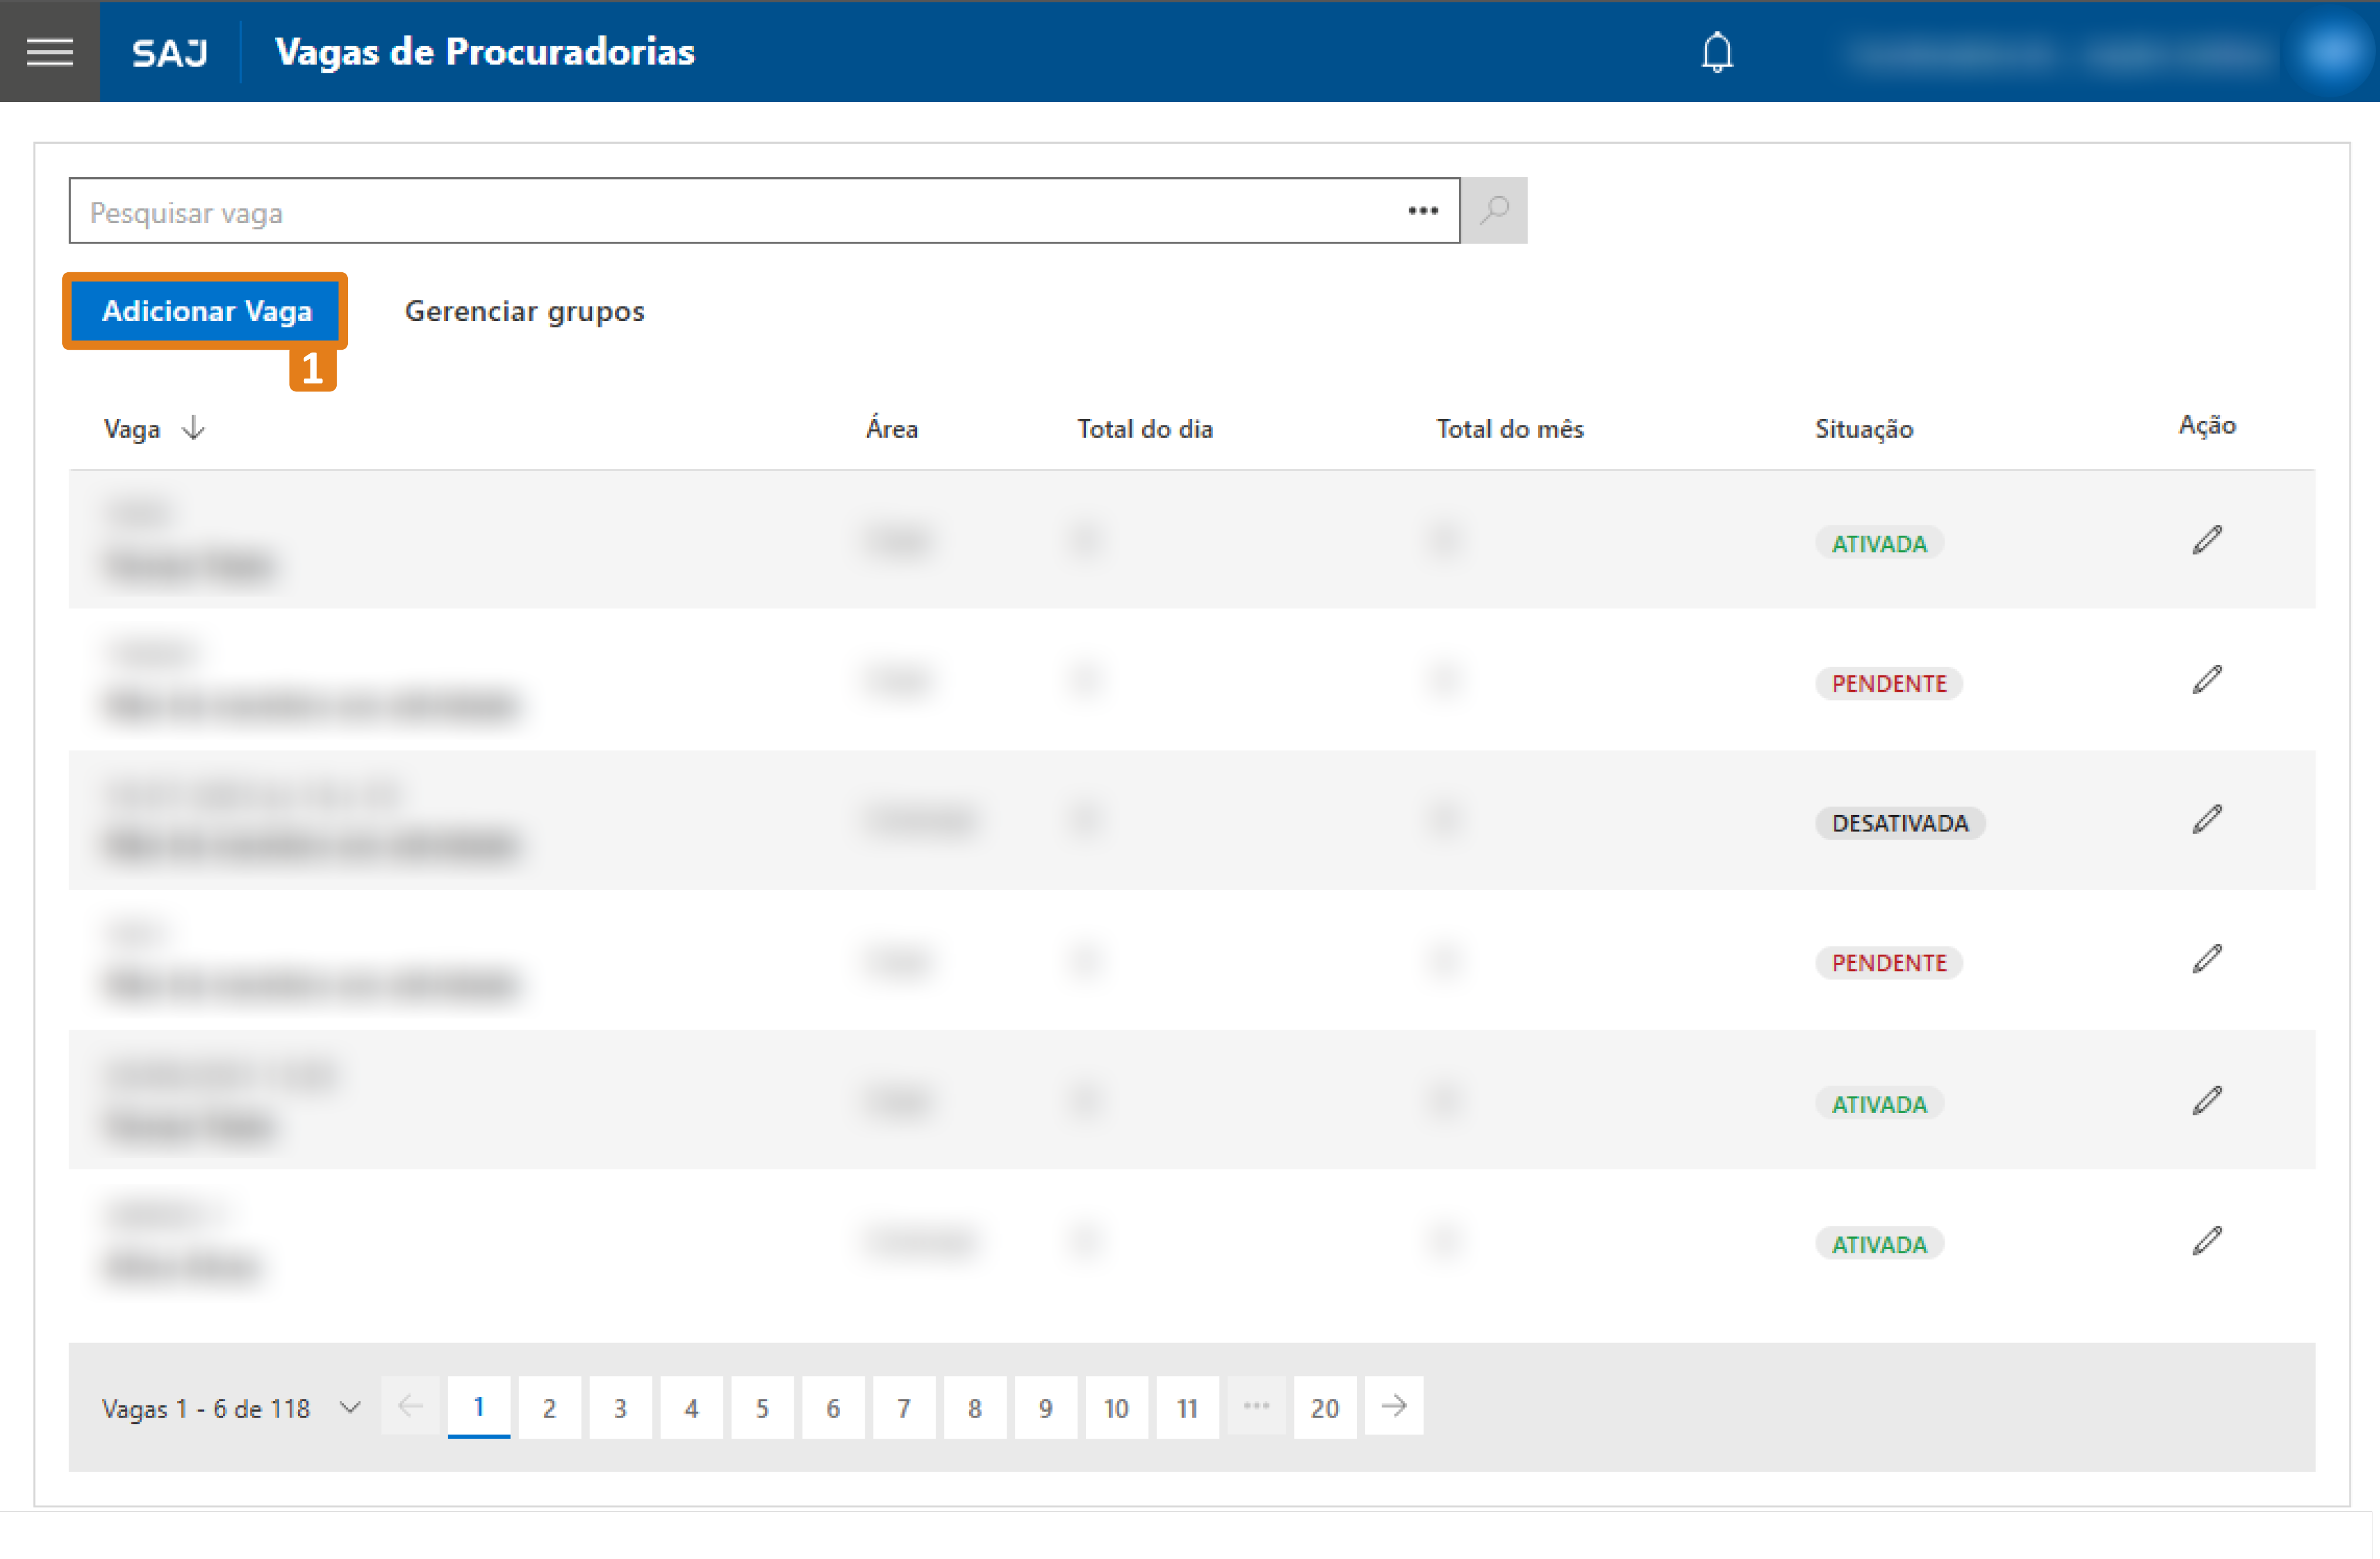Open Gerenciar grupos

pyautogui.click(x=524, y=311)
